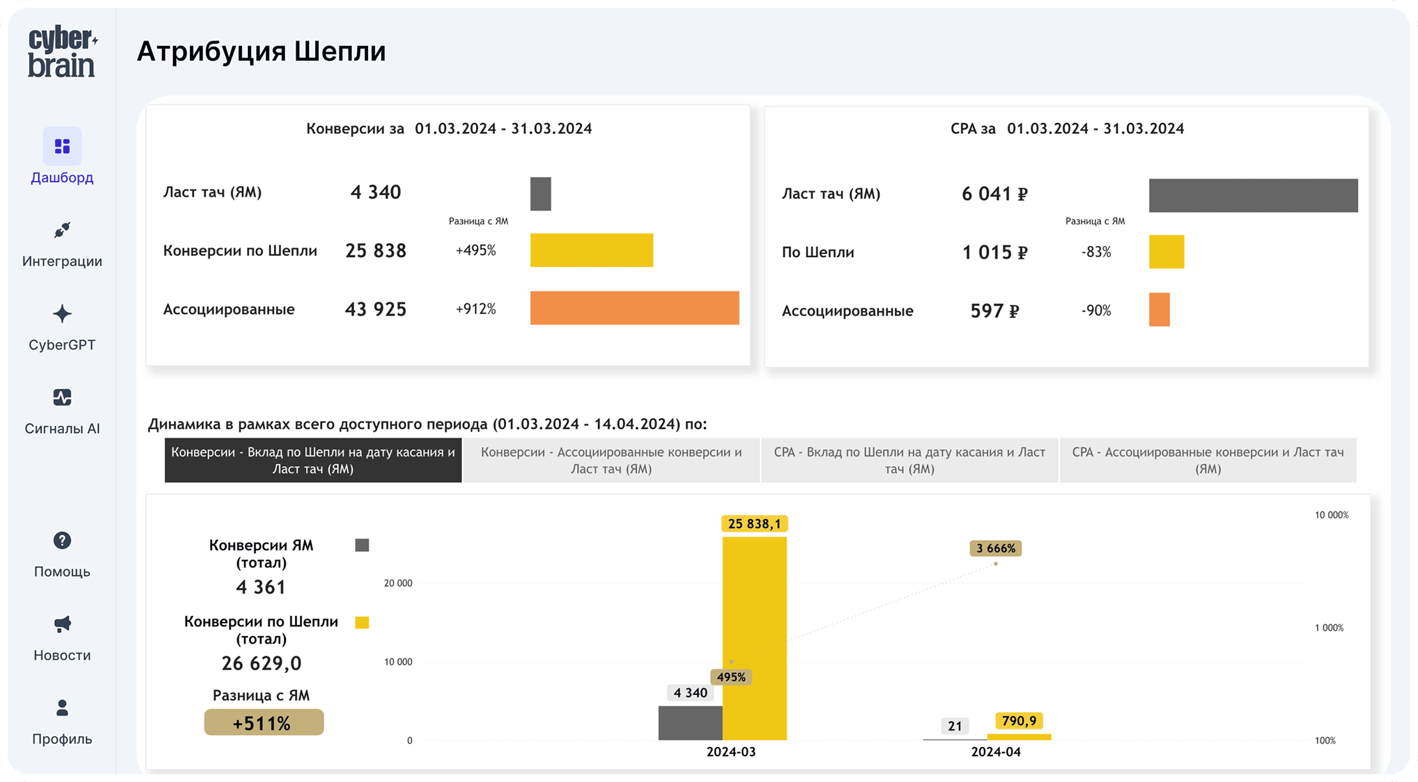Select tab Конверсии - Вклад по Шепли
This screenshot has height=782, width=1418.
[313, 460]
